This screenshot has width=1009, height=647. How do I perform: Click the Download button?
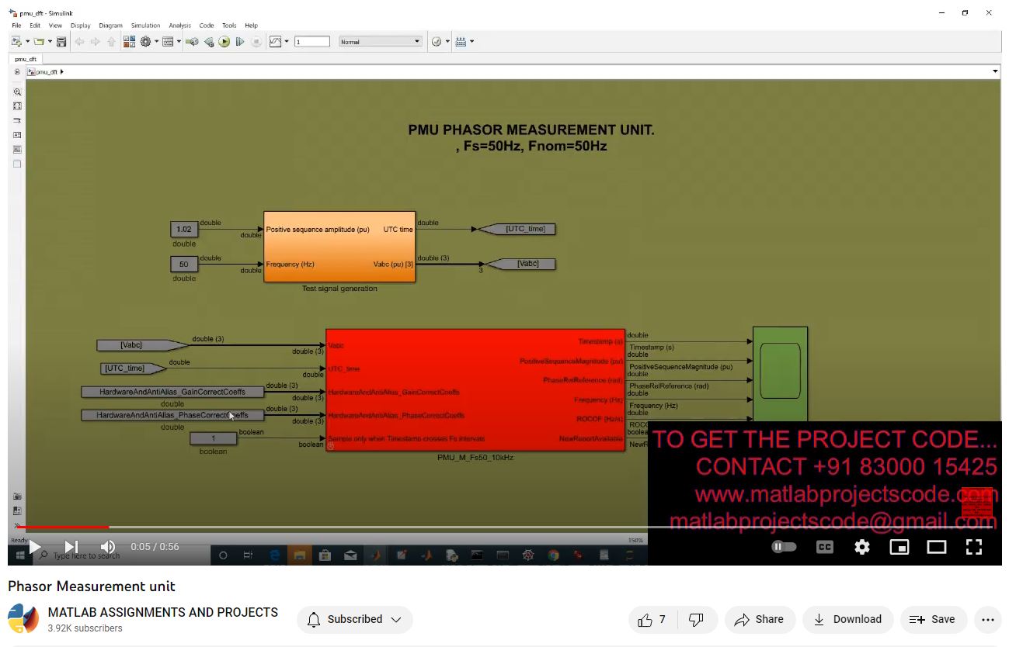847,619
